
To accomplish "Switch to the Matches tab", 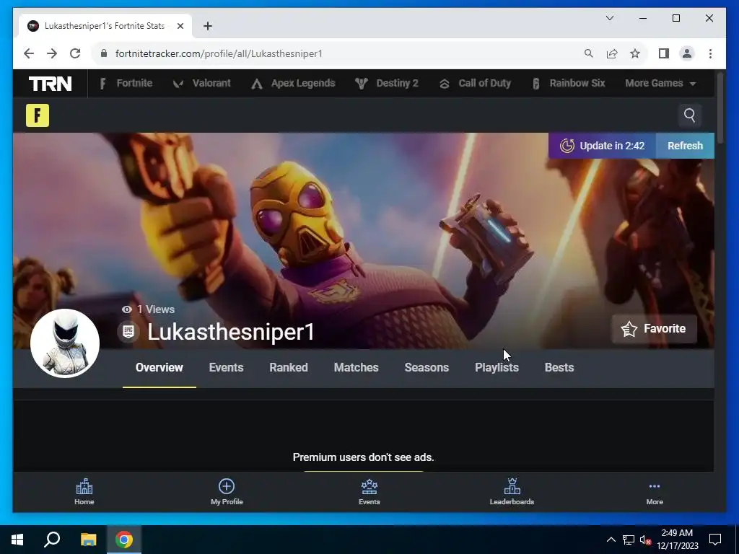I will pos(357,367).
